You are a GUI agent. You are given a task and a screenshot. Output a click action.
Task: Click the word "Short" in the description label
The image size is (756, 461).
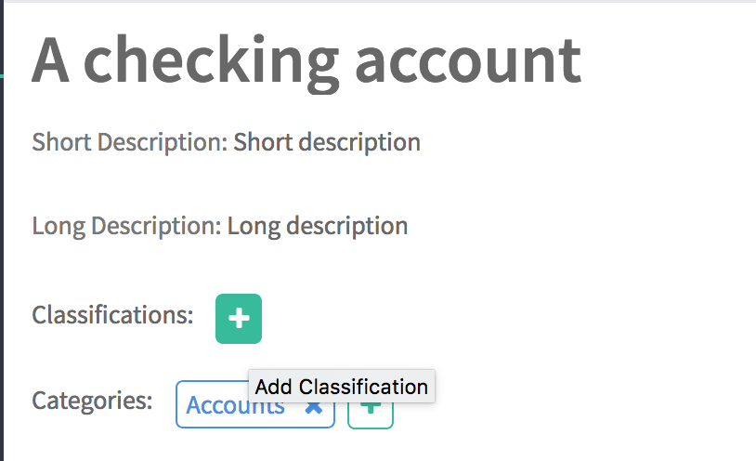(x=61, y=142)
